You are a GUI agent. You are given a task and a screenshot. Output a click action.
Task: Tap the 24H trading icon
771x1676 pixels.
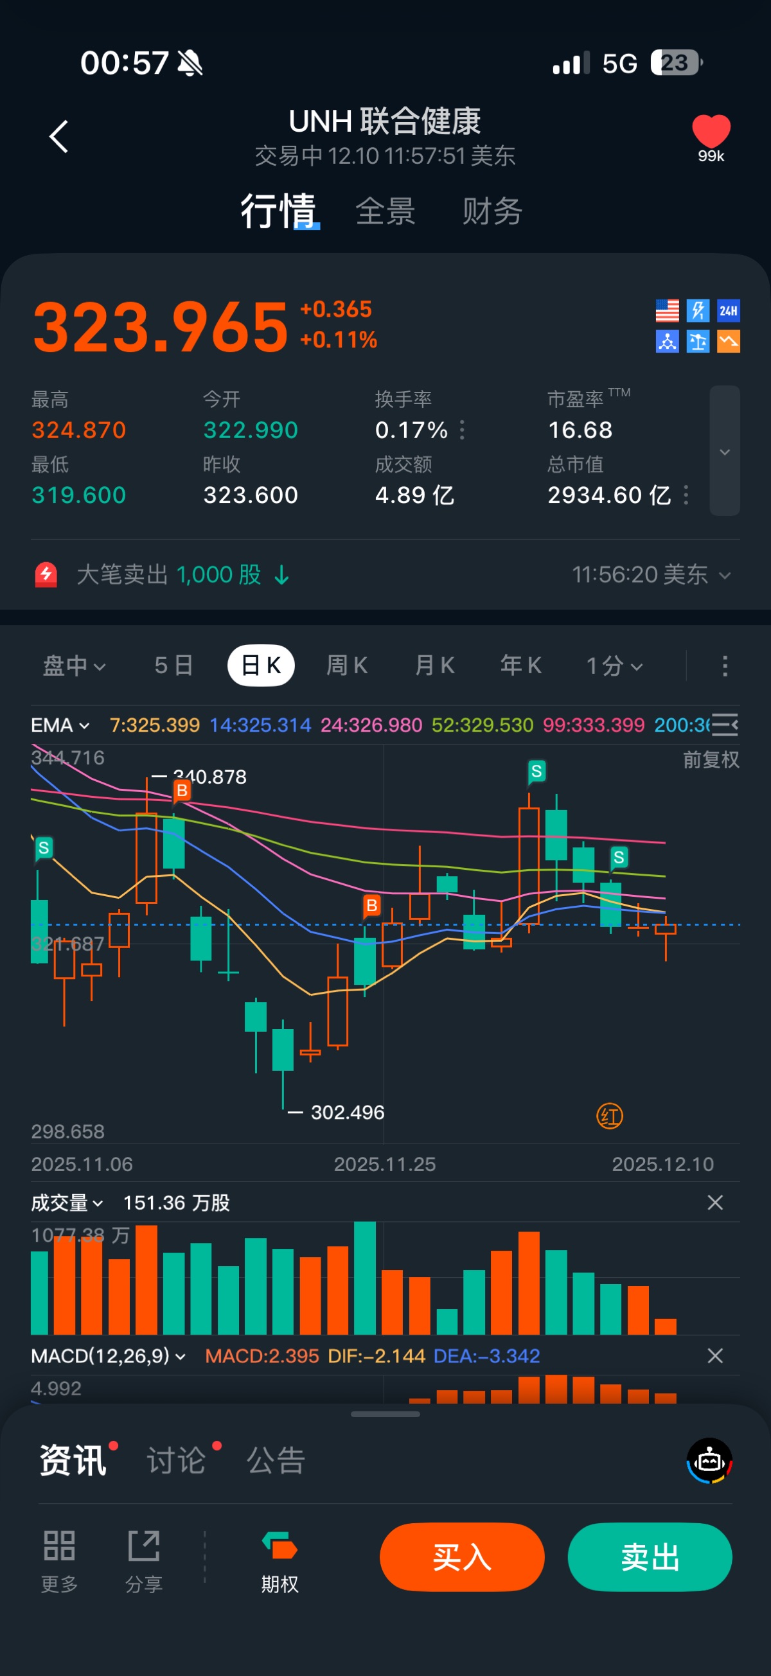[x=728, y=311]
